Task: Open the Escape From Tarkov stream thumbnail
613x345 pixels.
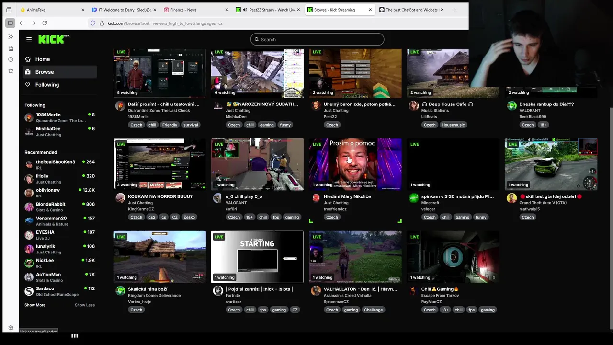Action: click(x=453, y=257)
